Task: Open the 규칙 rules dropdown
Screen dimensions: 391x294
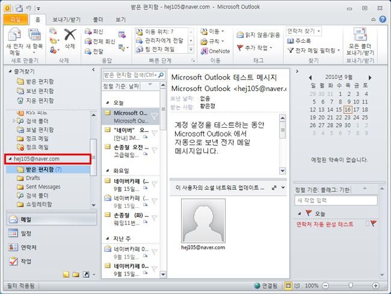Action: [213, 41]
